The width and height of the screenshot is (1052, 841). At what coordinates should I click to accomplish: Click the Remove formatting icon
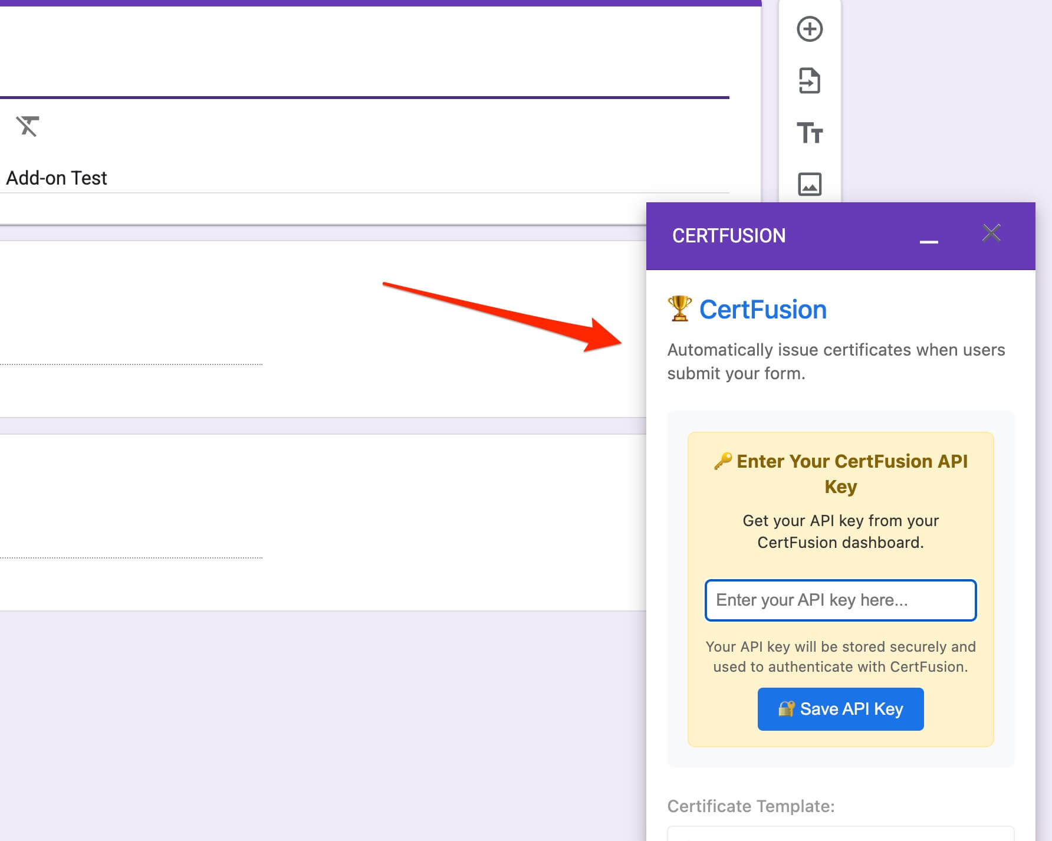point(28,126)
